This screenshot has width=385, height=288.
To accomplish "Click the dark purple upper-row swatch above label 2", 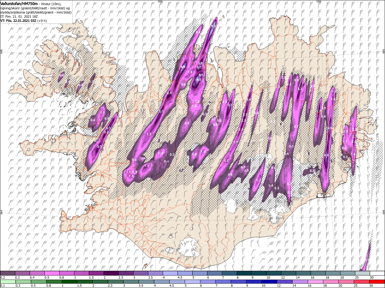I will pyautogui.click(x=111, y=273).
